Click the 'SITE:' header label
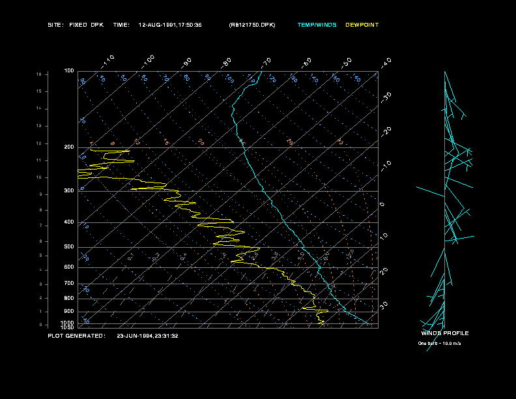The width and height of the screenshot is (516, 399). tap(55, 25)
